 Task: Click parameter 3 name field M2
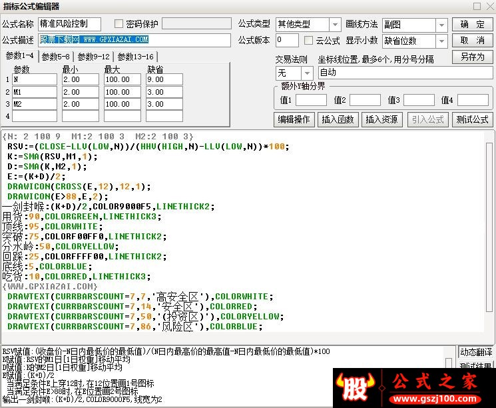point(35,104)
